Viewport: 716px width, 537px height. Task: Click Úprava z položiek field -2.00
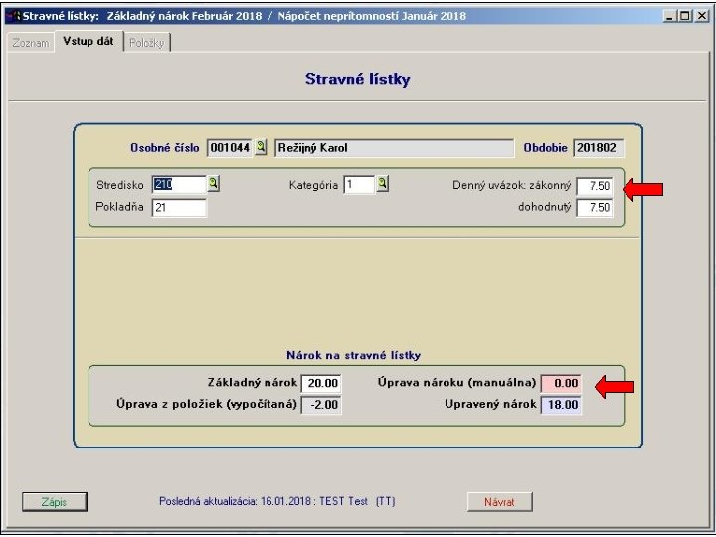[x=321, y=405]
